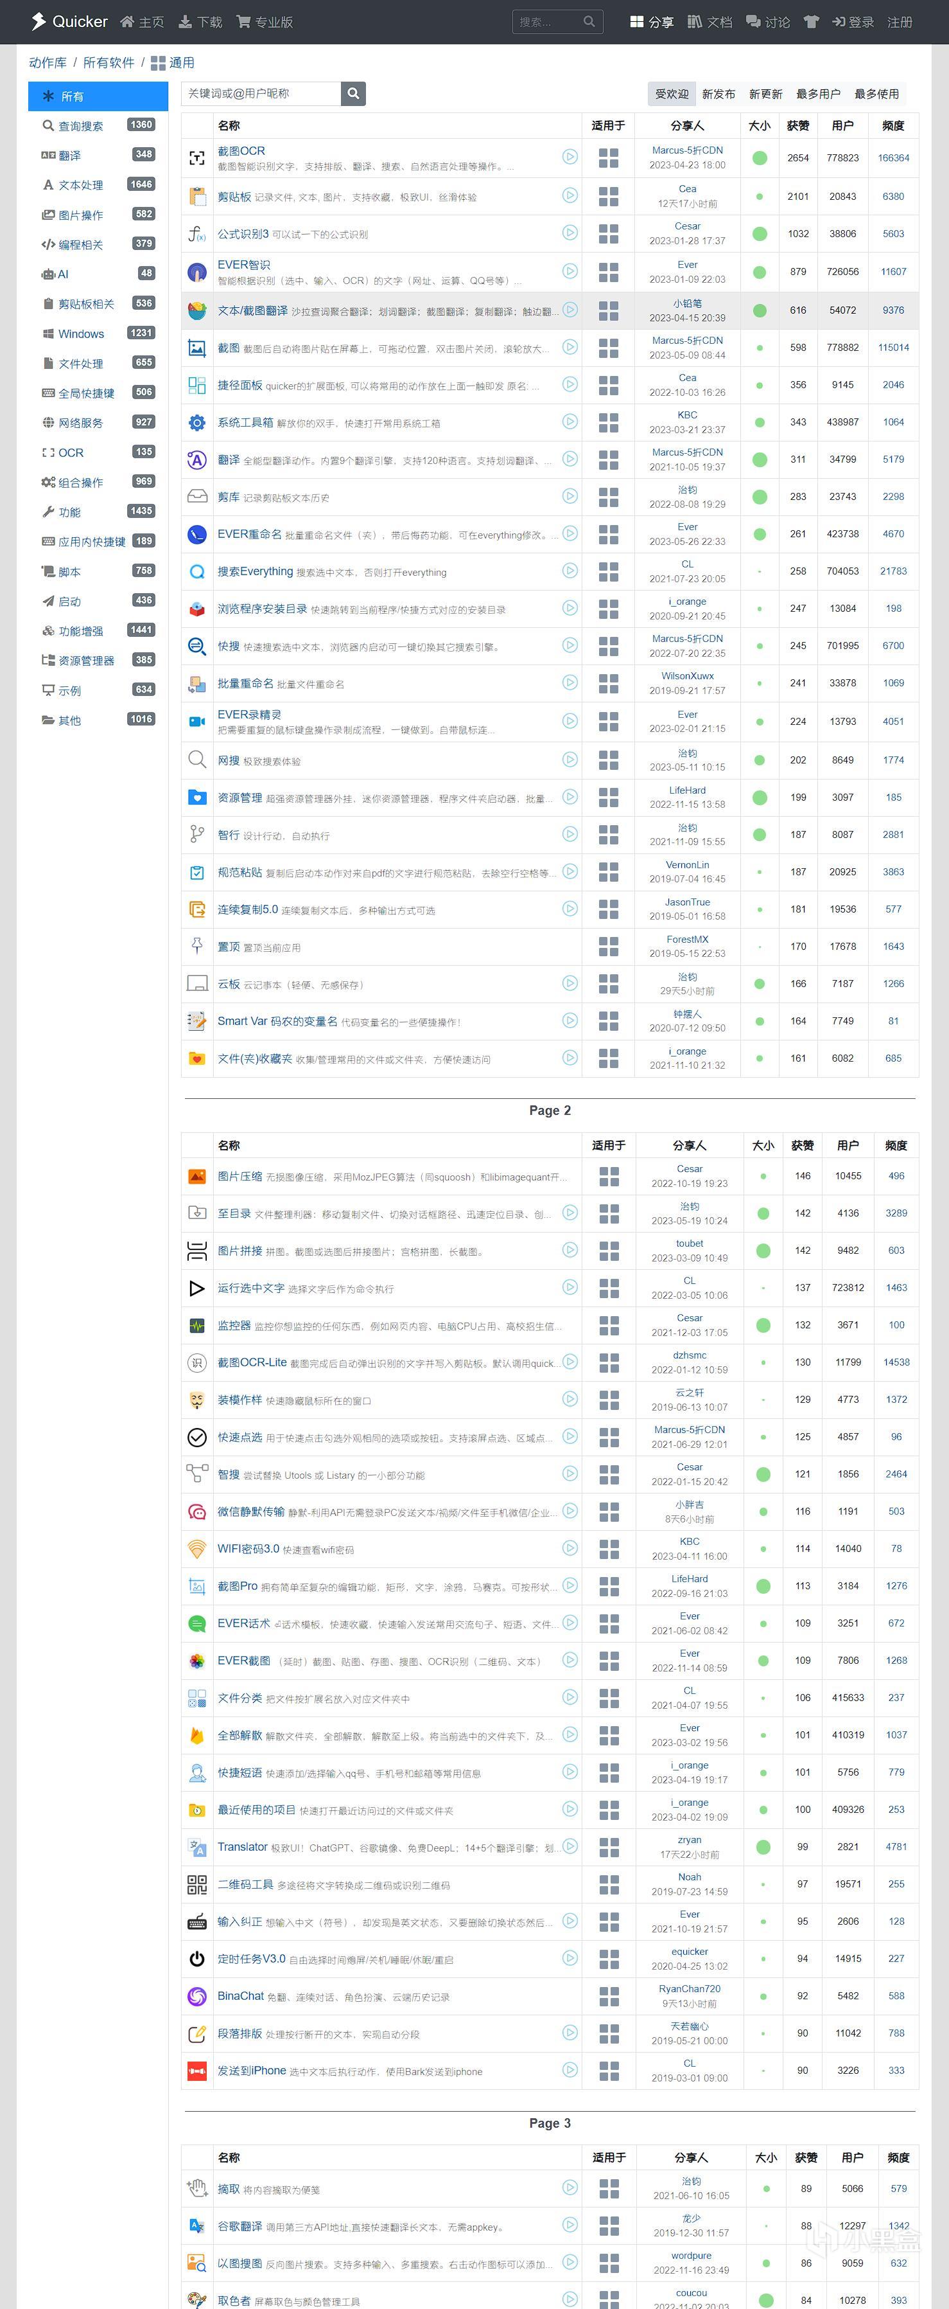Select the 最多用户 sort tab
The image size is (949, 2309).
[818, 93]
